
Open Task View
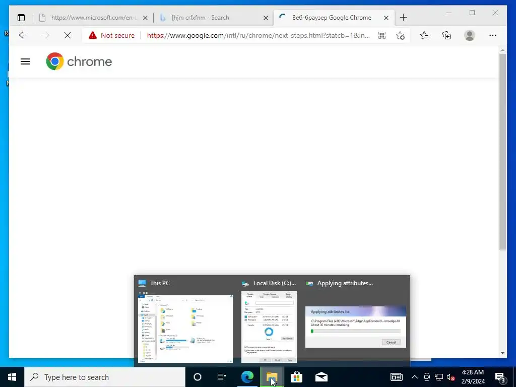[x=222, y=377]
